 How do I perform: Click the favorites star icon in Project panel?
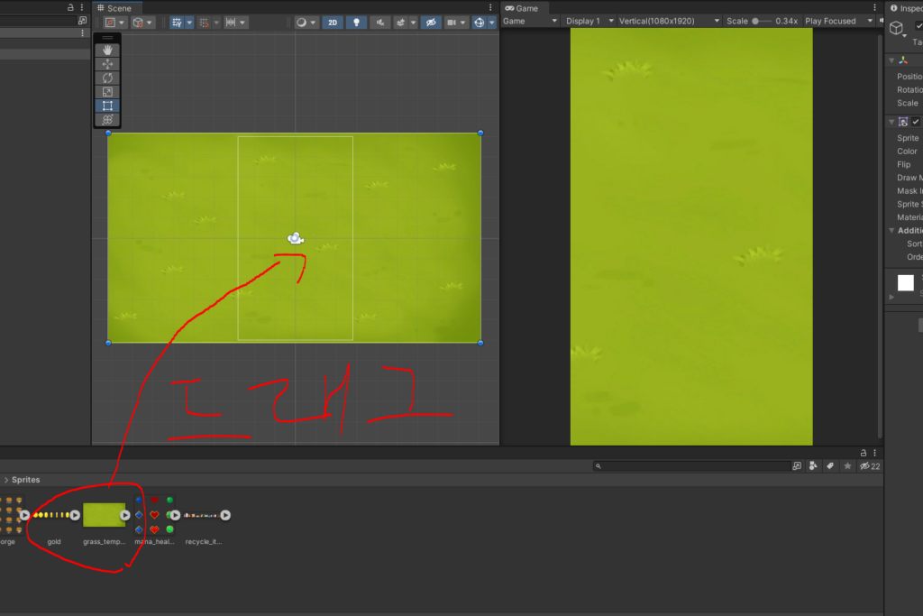pyautogui.click(x=846, y=466)
